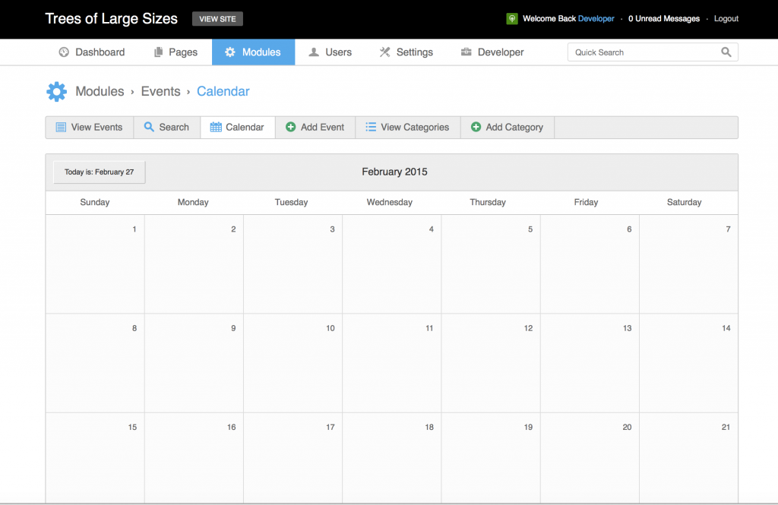Click View Events in the toolbar
The width and height of the screenshot is (778, 505).
point(90,128)
